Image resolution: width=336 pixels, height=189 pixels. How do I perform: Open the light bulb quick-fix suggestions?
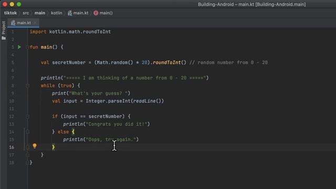coord(35,146)
